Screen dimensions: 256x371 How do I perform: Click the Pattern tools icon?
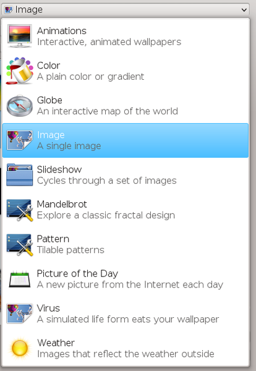(x=19, y=244)
